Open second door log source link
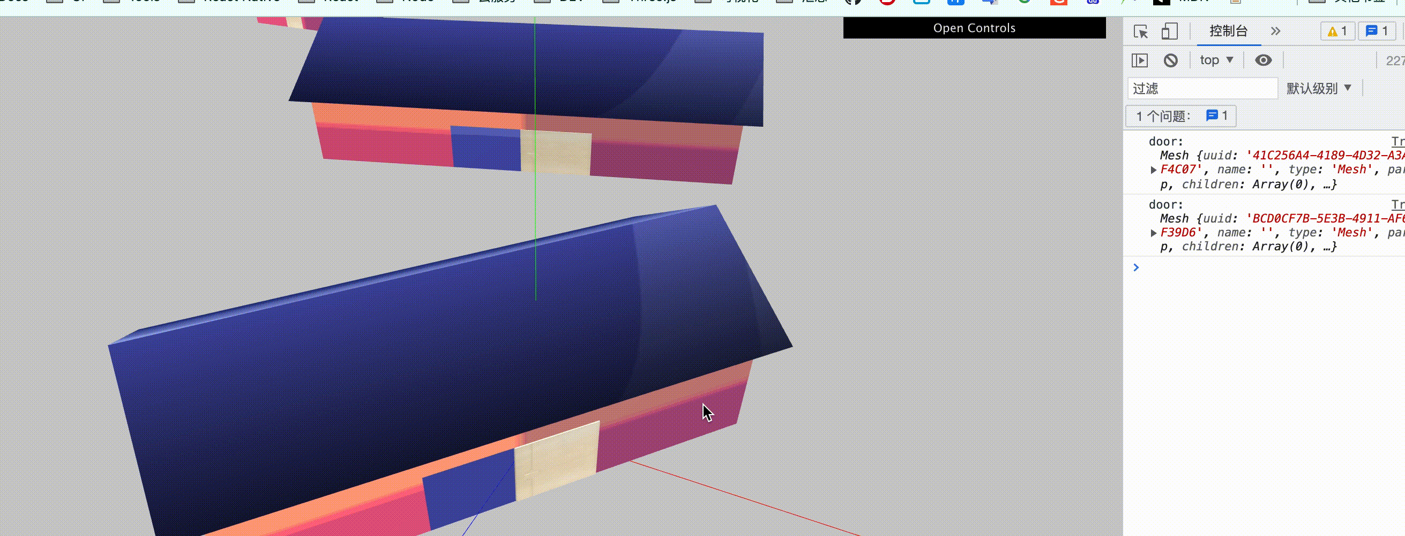 pos(1397,205)
